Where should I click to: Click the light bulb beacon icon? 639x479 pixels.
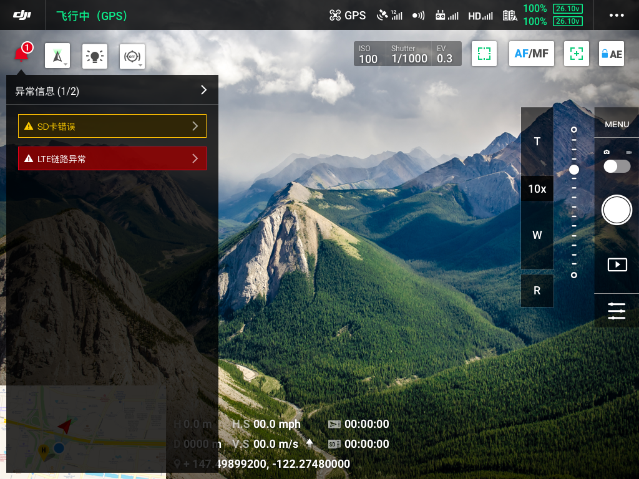(x=94, y=56)
